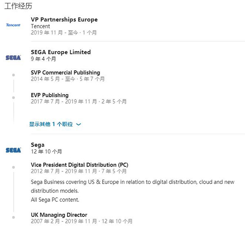Image resolution: width=245 pixels, height=232 pixels.
Task: Click the Sega logo beside 12 年 10 个月
Action: pos(13,150)
